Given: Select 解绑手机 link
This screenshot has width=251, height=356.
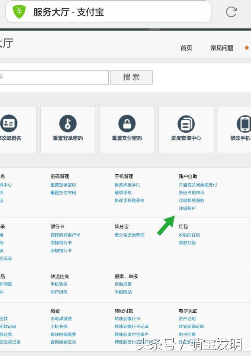Looking at the screenshot, I should coord(123,193).
